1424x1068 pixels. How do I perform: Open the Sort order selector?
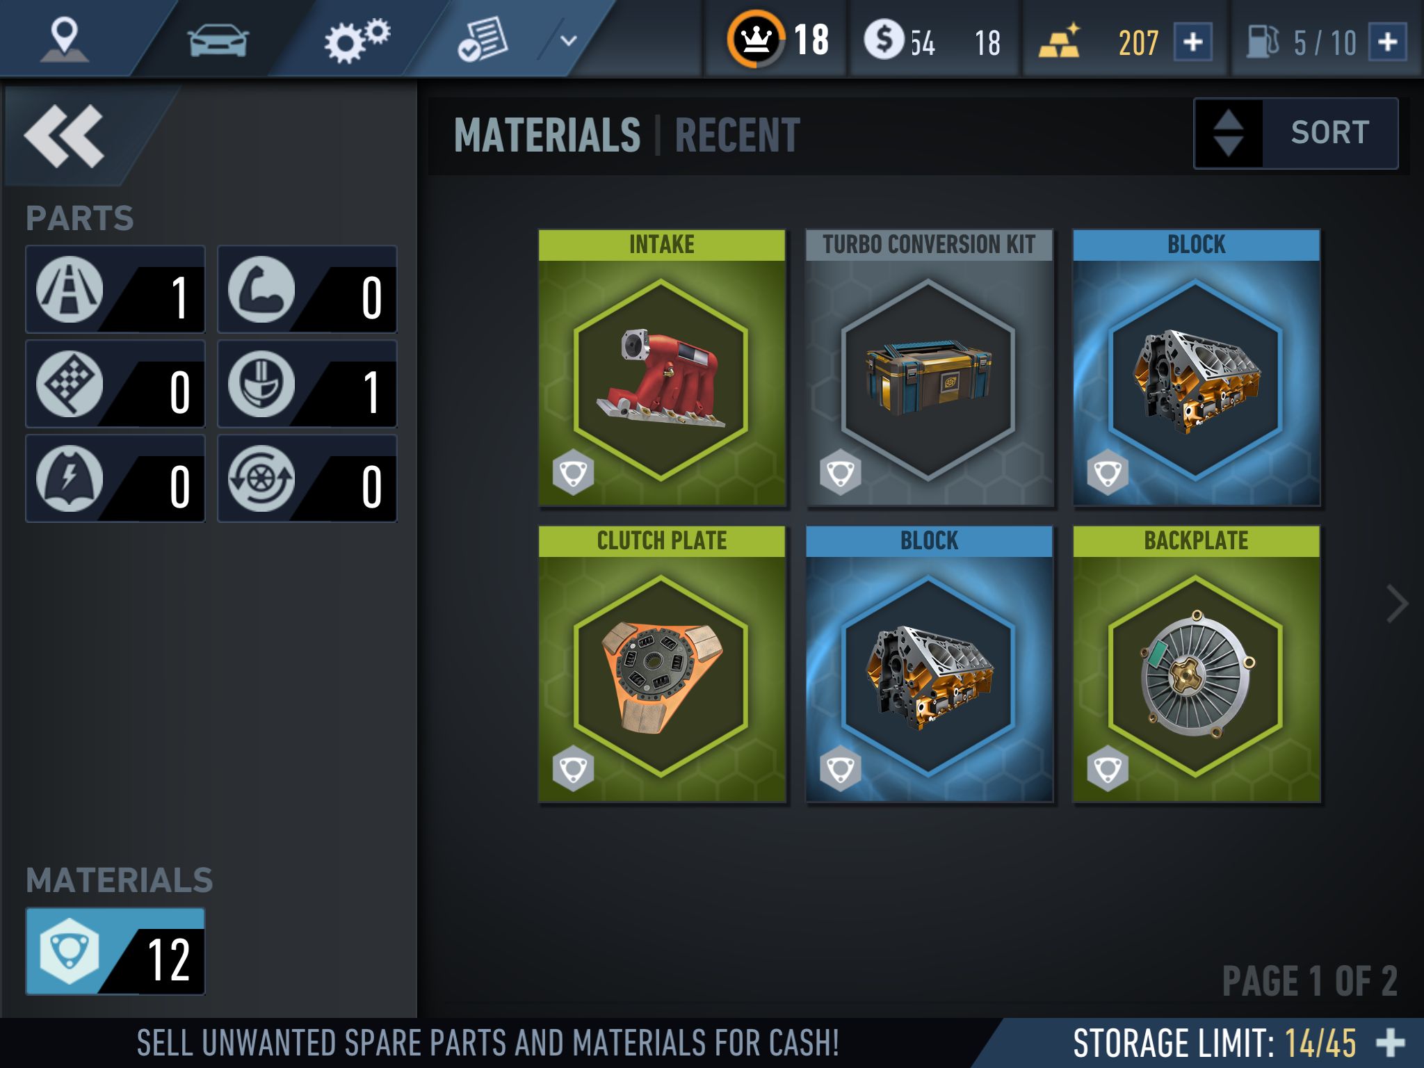pyautogui.click(x=1296, y=133)
